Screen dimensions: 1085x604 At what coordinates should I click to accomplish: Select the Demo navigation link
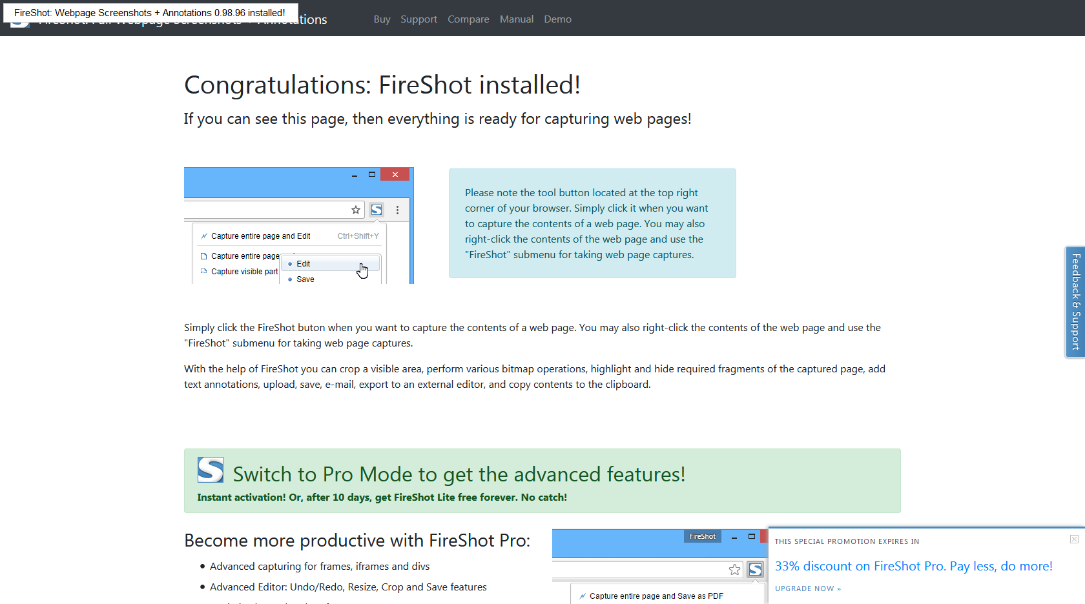[x=557, y=19]
